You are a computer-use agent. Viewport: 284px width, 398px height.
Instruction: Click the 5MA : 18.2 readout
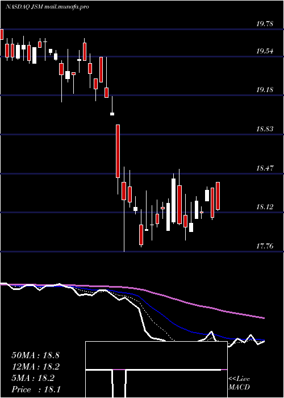(33, 378)
